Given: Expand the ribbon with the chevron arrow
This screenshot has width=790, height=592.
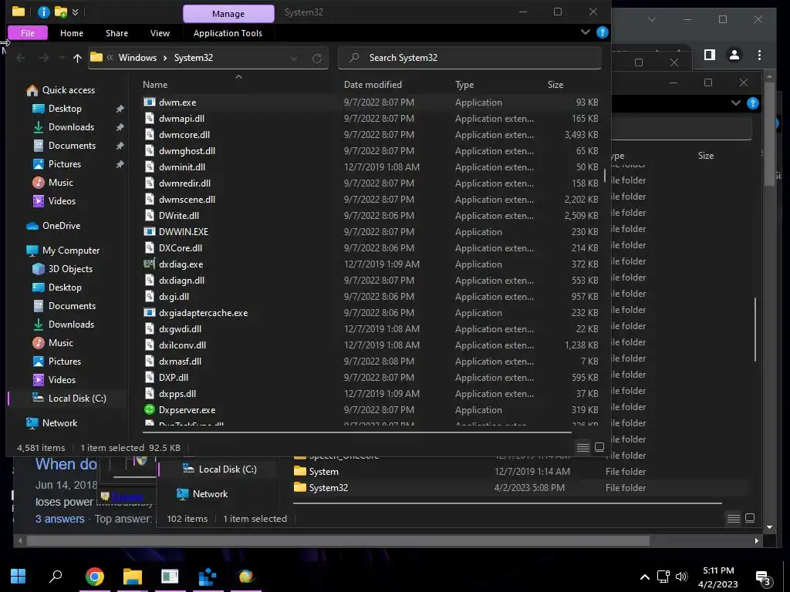Looking at the screenshot, I should point(585,32).
